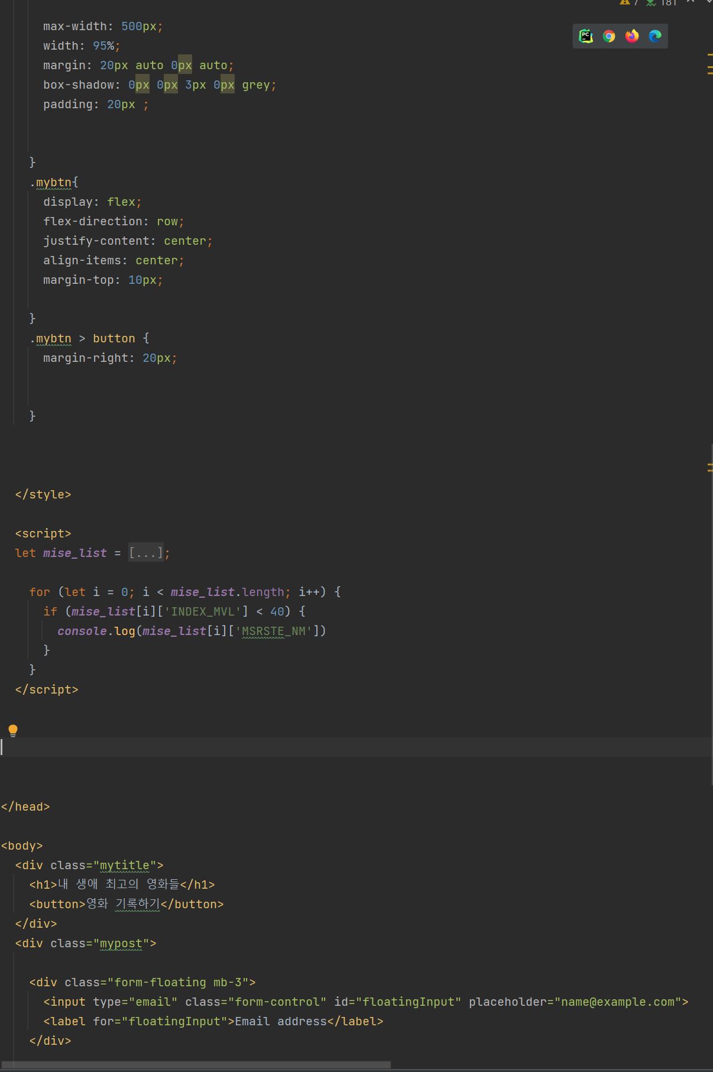The height and width of the screenshot is (1072, 713).
Task: Click the for keyword of the loop
Action: pyautogui.click(x=40, y=592)
